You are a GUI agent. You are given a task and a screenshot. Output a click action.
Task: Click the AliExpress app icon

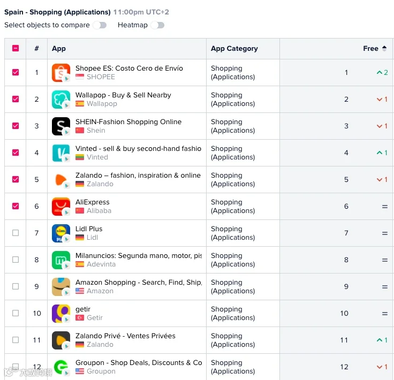pyautogui.click(x=61, y=207)
